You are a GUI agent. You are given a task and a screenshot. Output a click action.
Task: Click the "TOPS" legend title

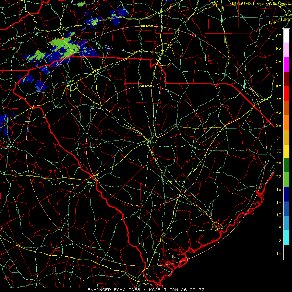[x=285, y=19]
